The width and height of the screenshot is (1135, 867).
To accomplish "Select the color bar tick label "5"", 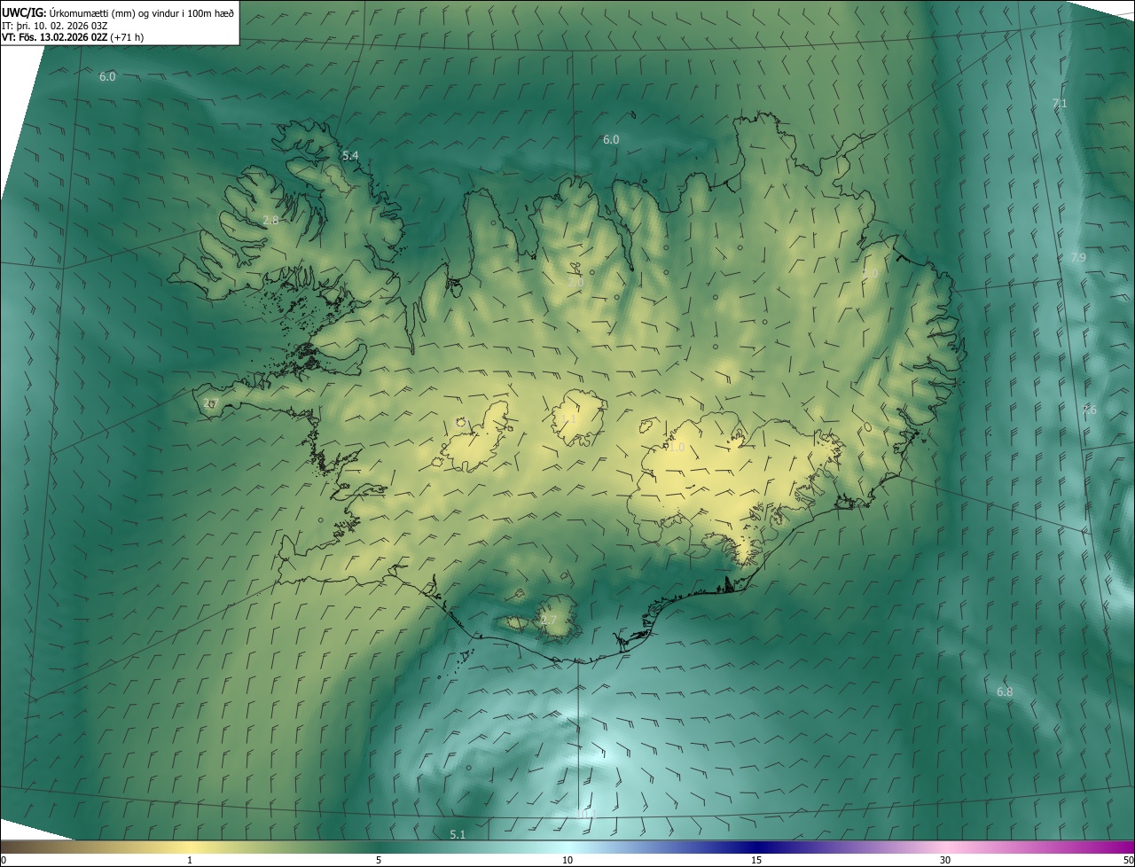I will (x=379, y=860).
